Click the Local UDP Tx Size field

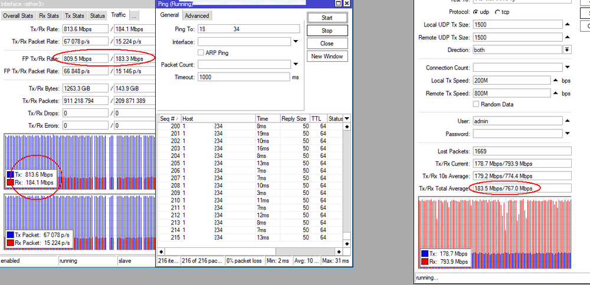point(518,25)
